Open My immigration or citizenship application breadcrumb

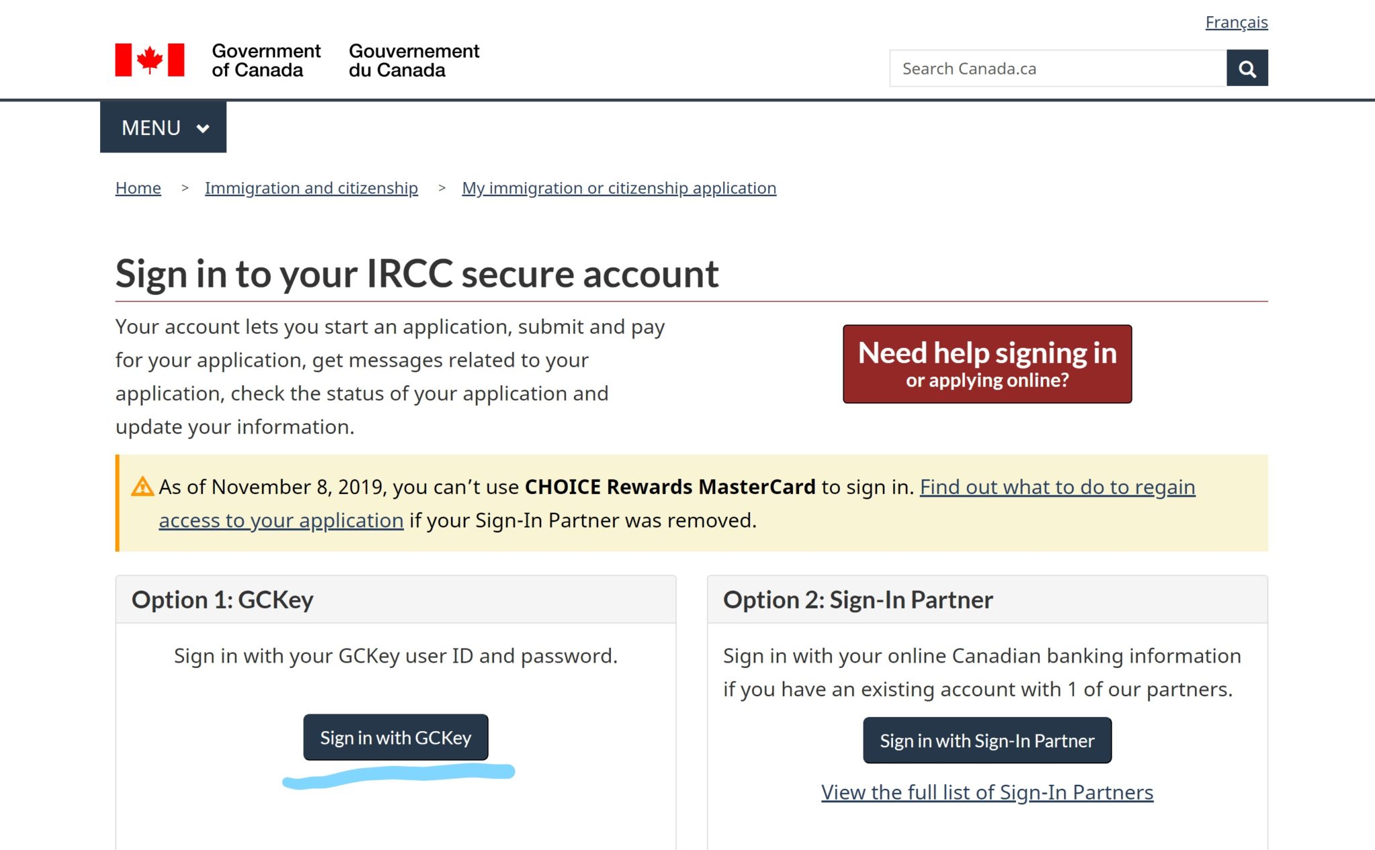pos(619,188)
